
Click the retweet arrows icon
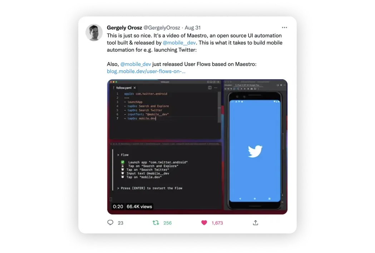(156, 223)
